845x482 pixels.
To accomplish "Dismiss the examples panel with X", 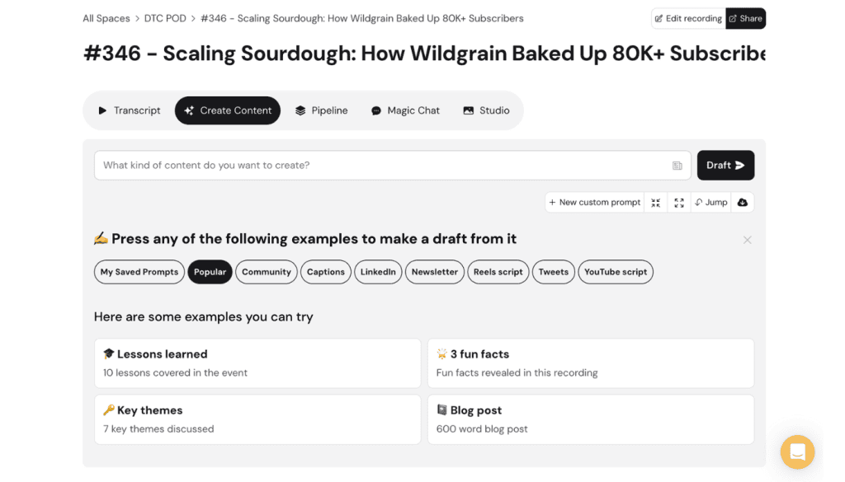I will (747, 240).
